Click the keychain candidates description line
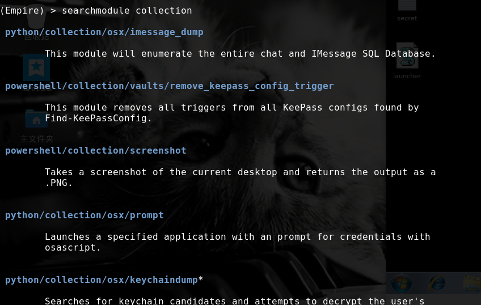Viewport: 481px width, 305px height. (234, 301)
